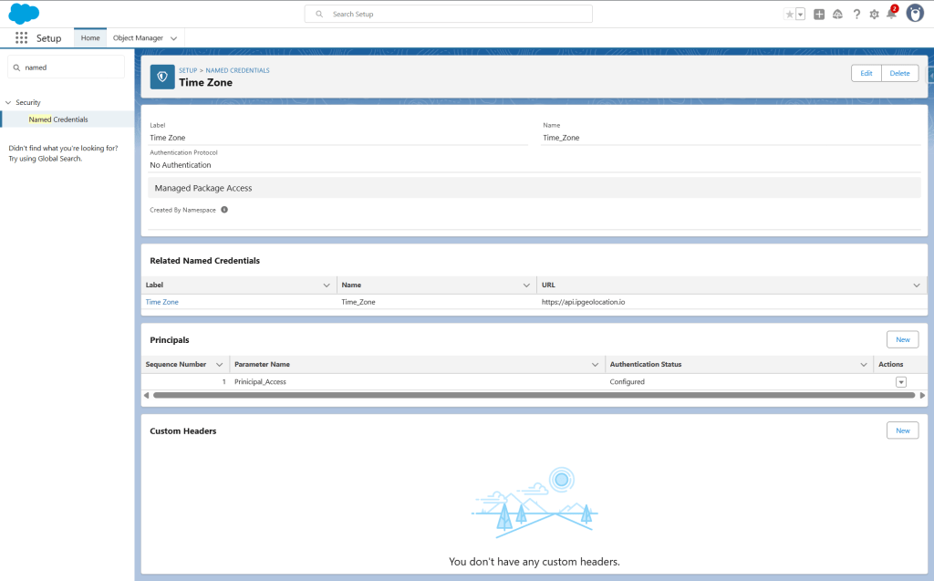The width and height of the screenshot is (934, 581).
Task: Collapse the Security section in sidebar
Action: pyautogui.click(x=8, y=102)
